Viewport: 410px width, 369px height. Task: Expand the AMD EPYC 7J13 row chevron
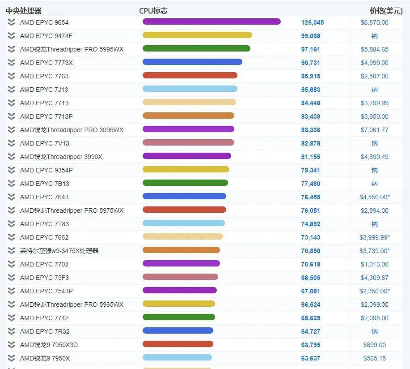(x=11, y=89)
